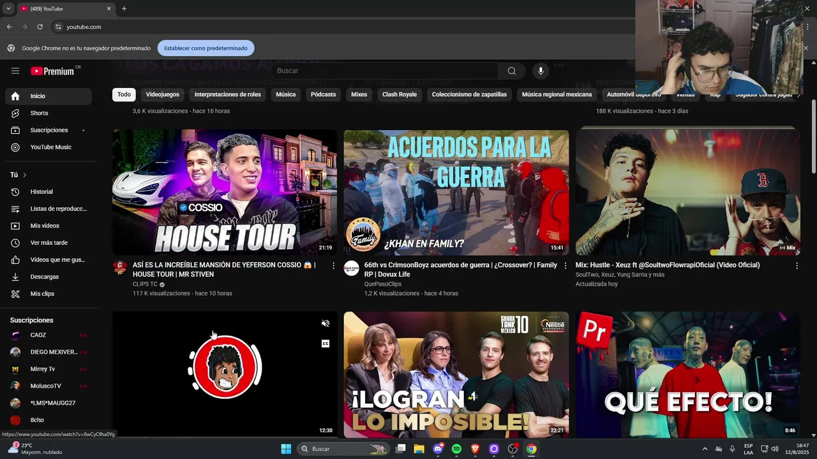Select the Mixes filter chip
Screen dimensions: 817x459
[359, 94]
